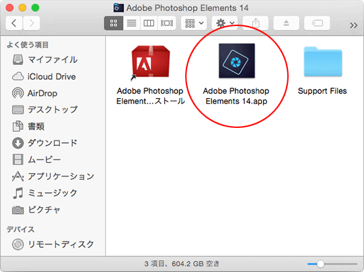Click the 'Adobe Photoshop Elements 14.app' file name
364x272 pixels.
tap(236, 96)
